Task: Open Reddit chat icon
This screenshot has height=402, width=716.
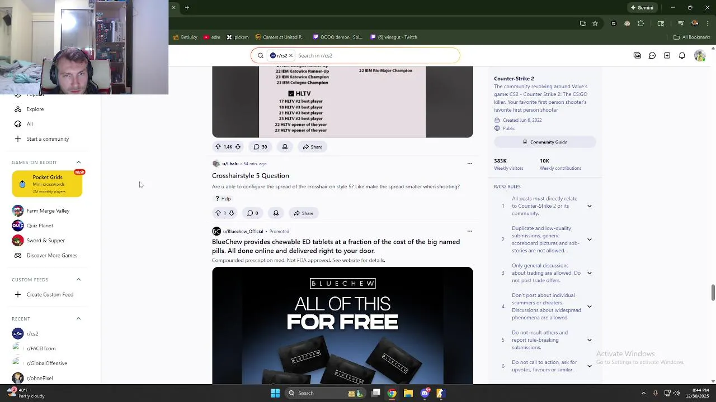Action: 652,55
